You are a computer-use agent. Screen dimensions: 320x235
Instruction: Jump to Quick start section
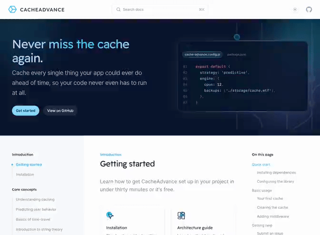tap(261, 165)
